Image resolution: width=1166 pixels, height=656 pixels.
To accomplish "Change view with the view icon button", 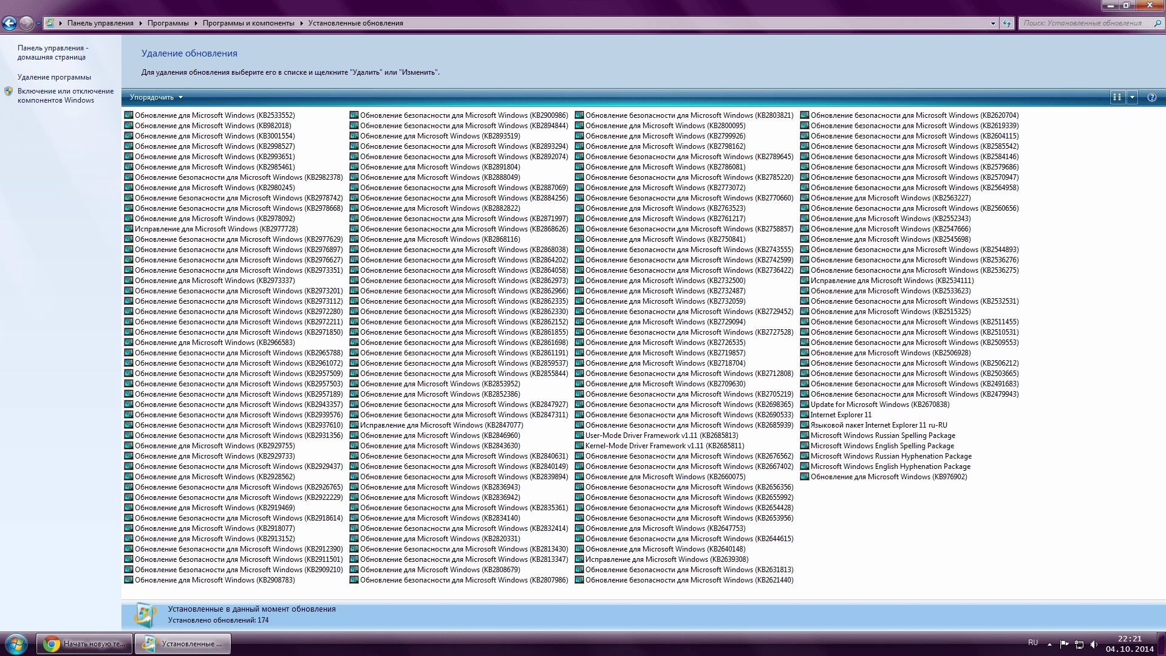I will [1117, 97].
